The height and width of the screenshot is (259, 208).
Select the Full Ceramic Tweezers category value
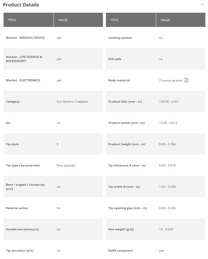[72, 102]
